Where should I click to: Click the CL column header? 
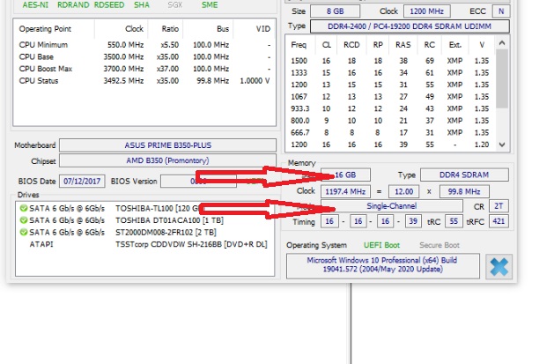pyautogui.click(x=327, y=45)
